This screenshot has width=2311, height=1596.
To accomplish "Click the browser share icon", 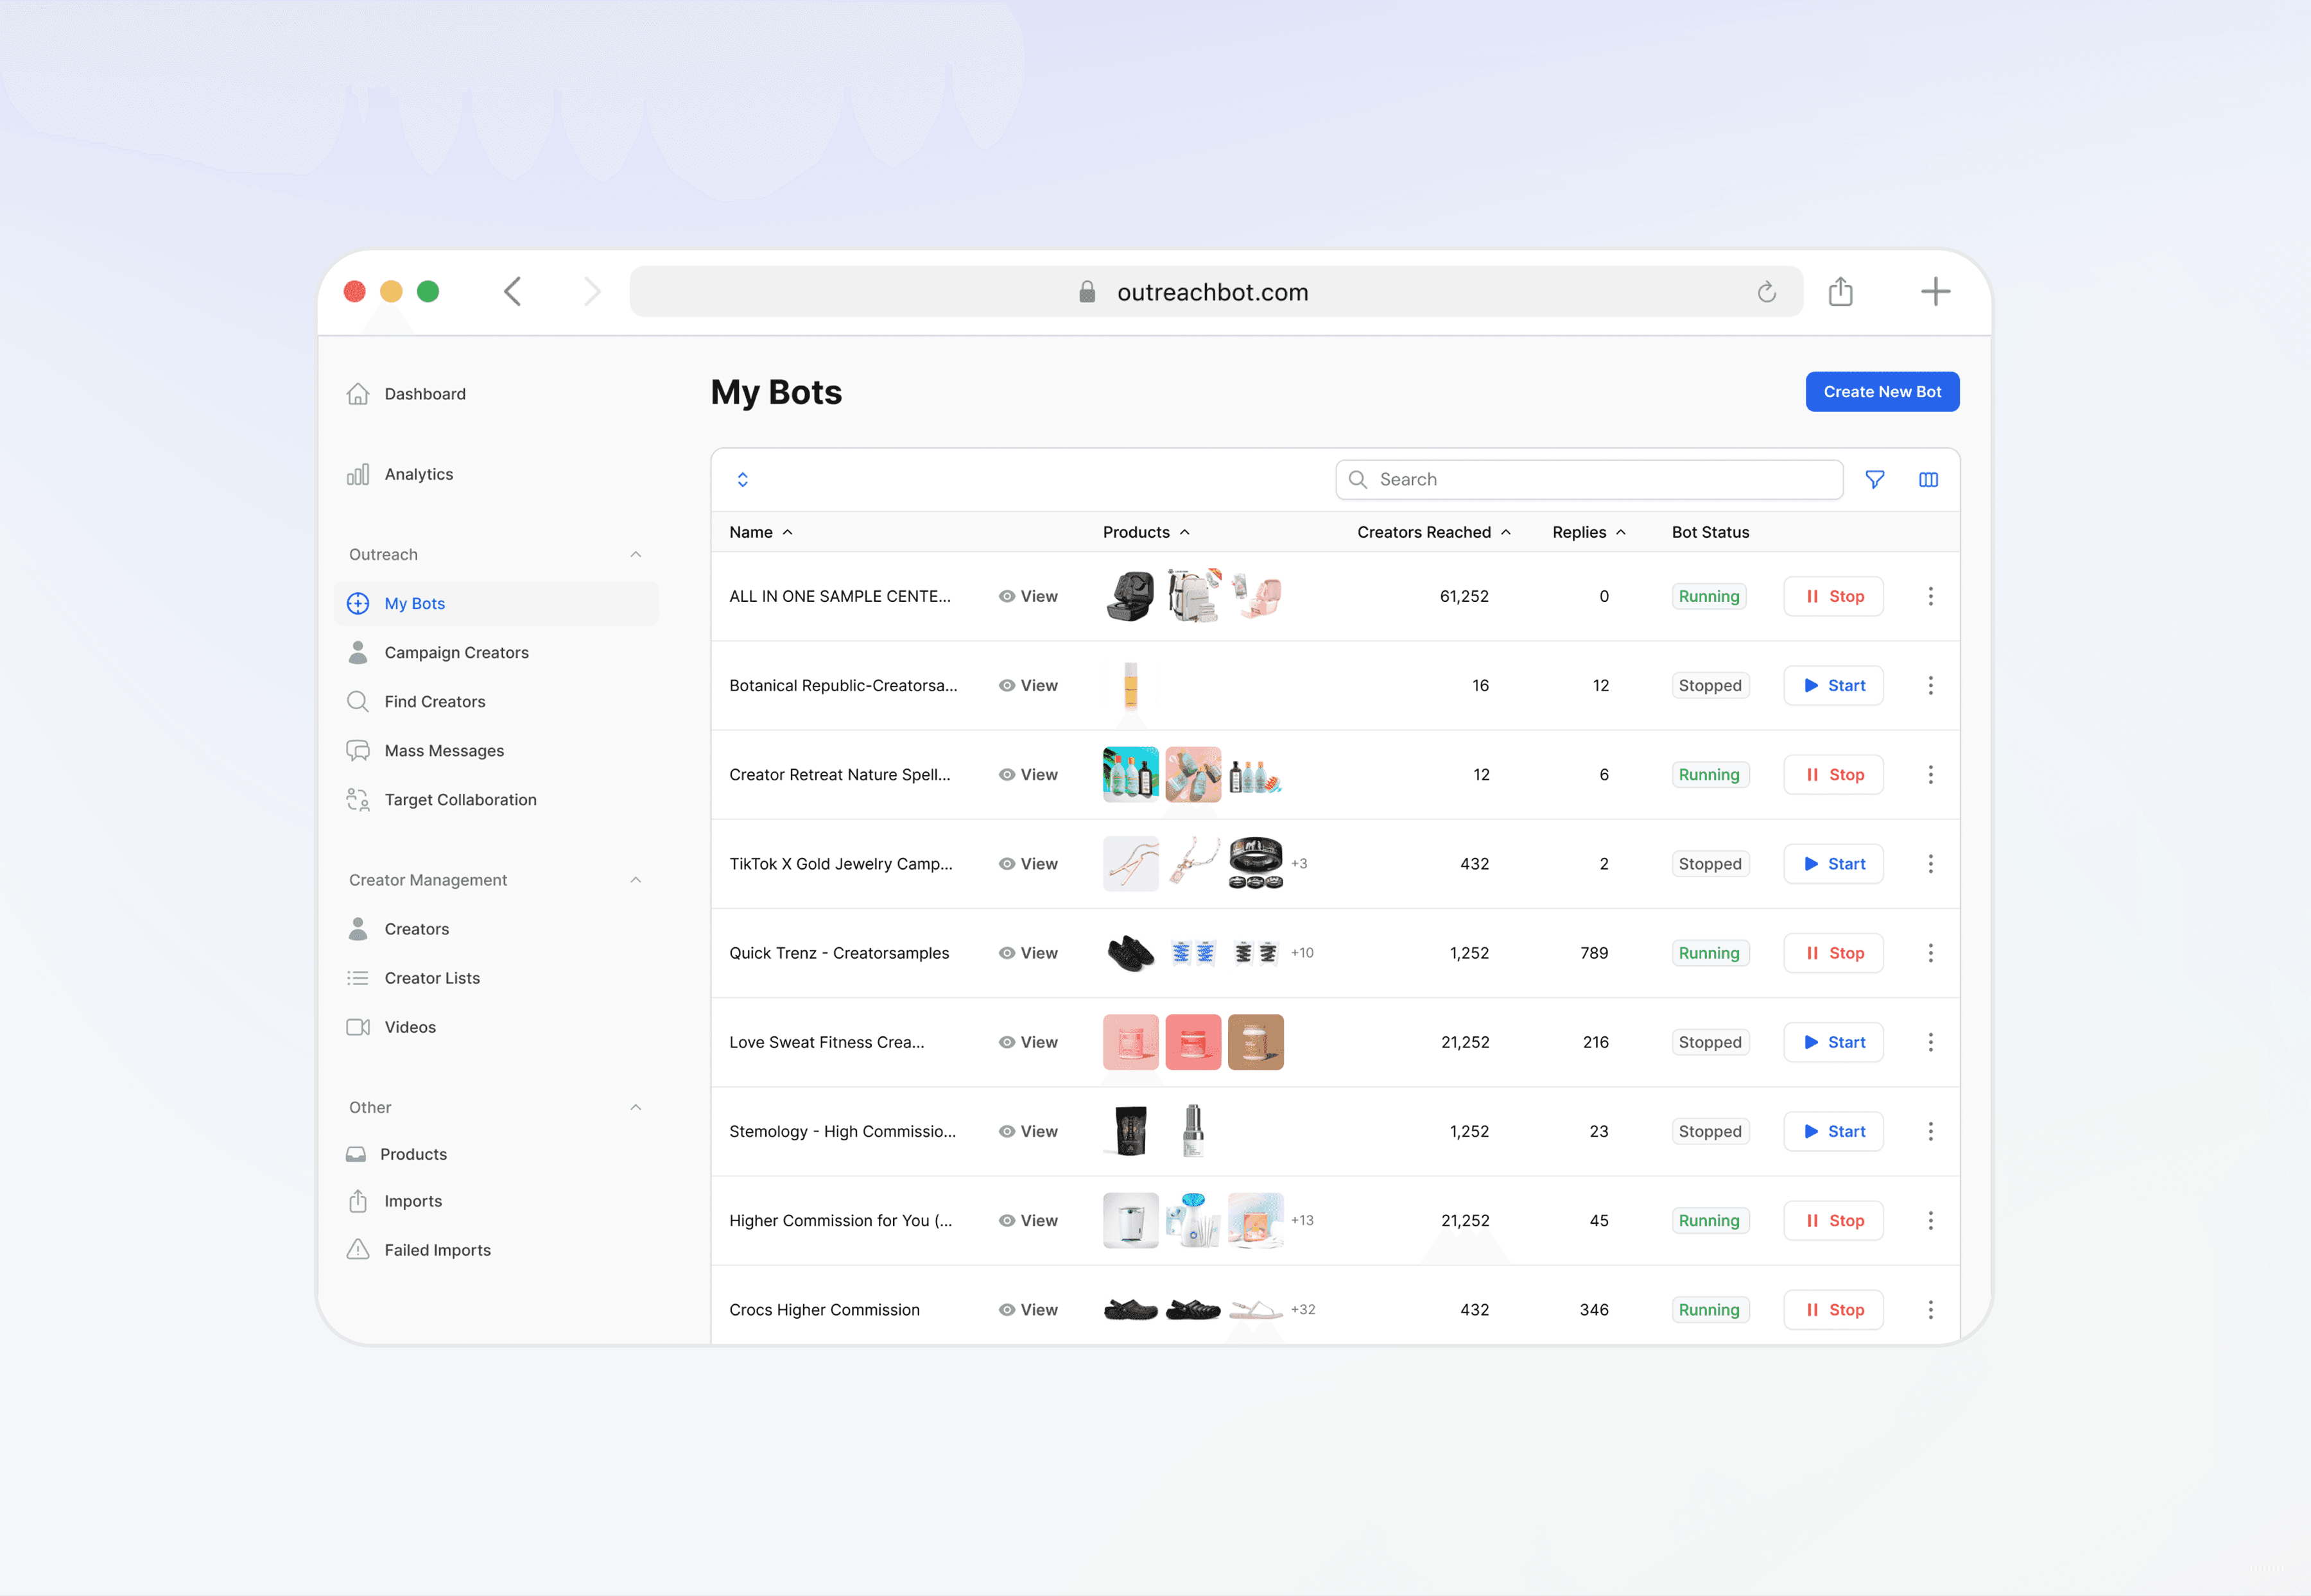I will pos(1840,292).
